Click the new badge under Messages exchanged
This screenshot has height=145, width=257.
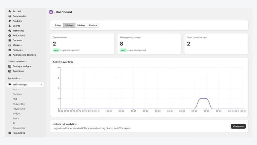[x=123, y=50]
